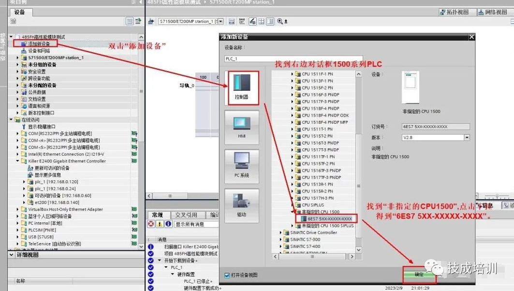Viewport: 514px width, 291px height.
Task: Expand SIMATIC S7-300 folder
Action: 280,240
